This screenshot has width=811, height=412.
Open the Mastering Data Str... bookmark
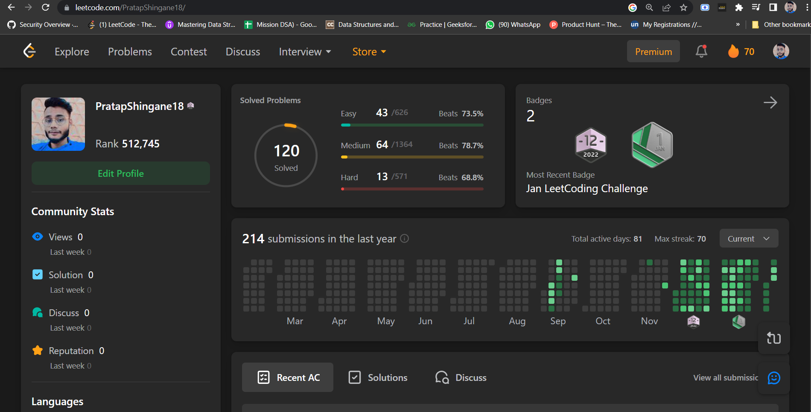coord(201,24)
